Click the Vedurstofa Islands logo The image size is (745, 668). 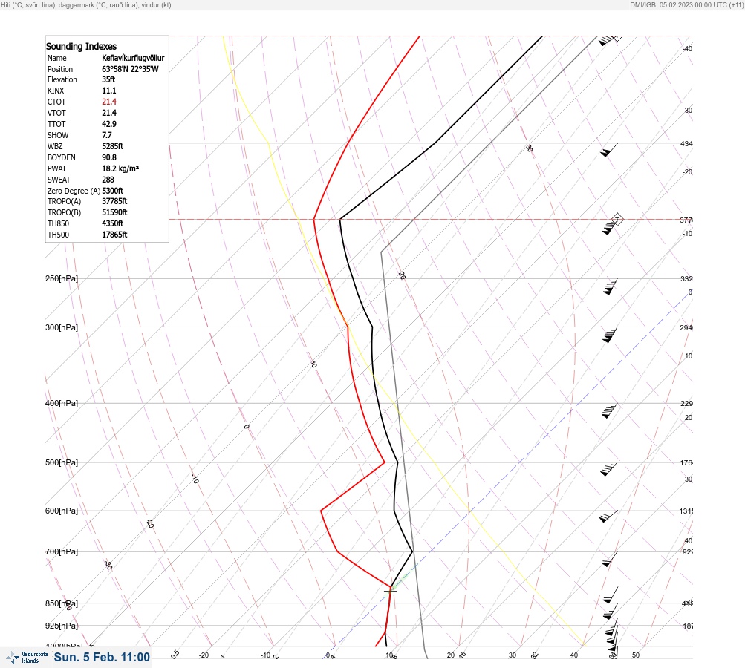(x=27, y=658)
